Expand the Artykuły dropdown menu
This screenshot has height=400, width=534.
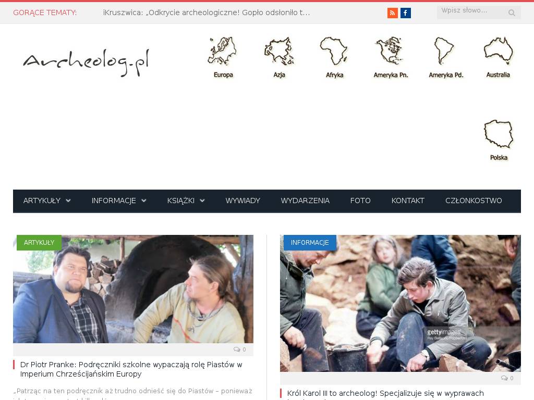click(47, 201)
